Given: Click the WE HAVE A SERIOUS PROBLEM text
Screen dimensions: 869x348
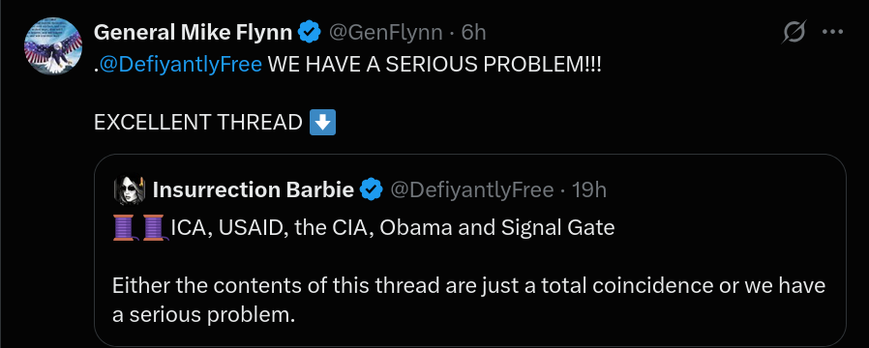Looking at the screenshot, I should [x=435, y=65].
